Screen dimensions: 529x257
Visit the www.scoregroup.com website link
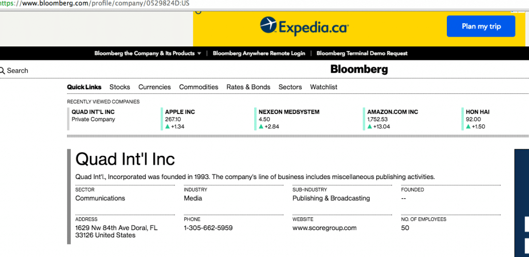(324, 228)
